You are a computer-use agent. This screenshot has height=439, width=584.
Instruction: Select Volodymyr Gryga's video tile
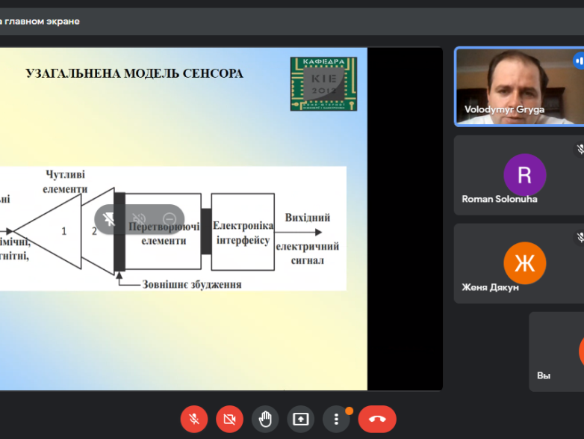coord(515,86)
